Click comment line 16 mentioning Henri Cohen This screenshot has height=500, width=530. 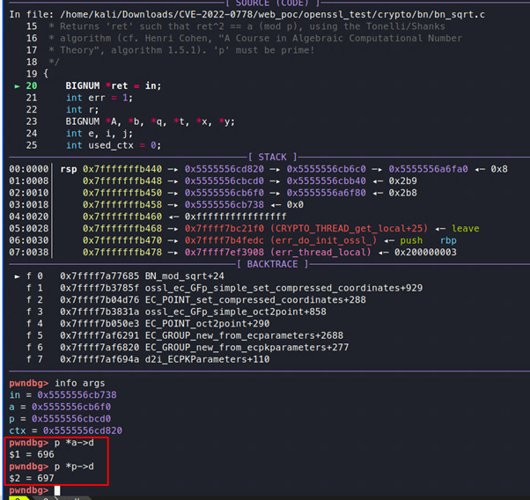255,38
